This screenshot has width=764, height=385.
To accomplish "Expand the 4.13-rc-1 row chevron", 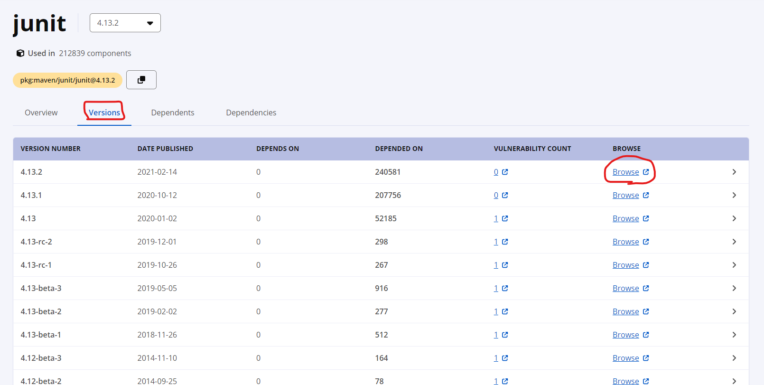I will (734, 265).
